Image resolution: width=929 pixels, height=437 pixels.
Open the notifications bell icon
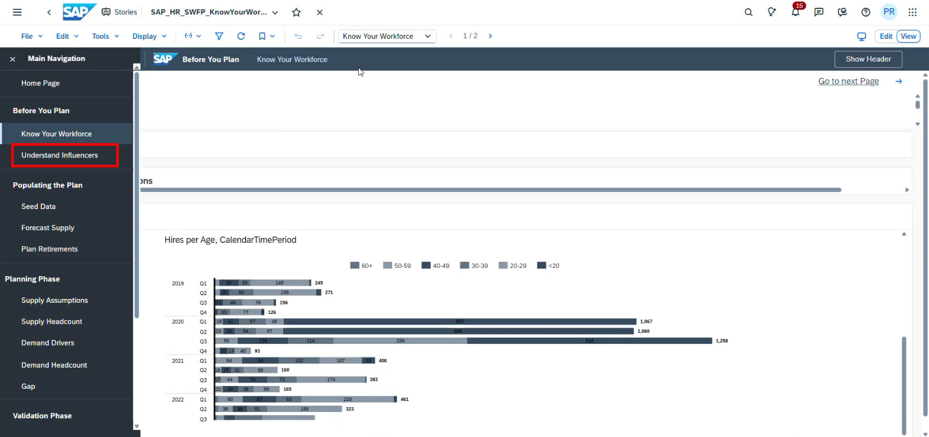click(x=795, y=12)
